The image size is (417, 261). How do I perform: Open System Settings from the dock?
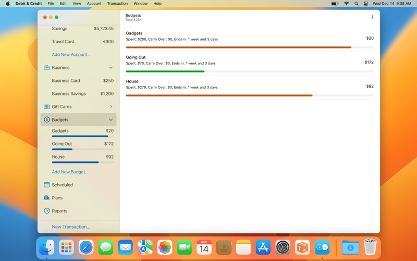pos(283,247)
